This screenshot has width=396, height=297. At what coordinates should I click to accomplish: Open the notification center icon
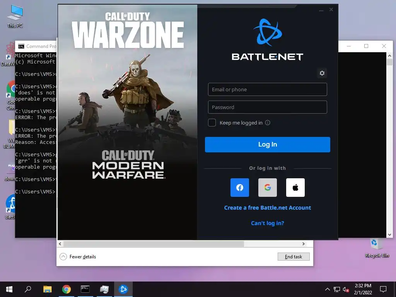(383, 289)
